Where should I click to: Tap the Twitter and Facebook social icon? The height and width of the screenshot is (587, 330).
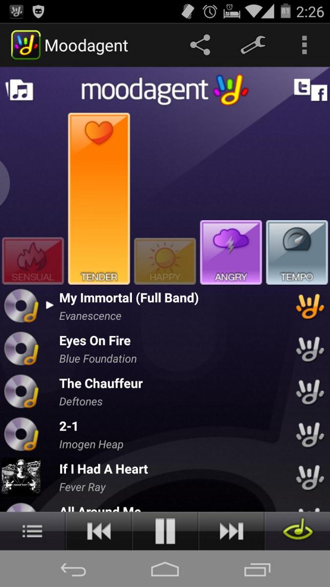click(x=310, y=90)
